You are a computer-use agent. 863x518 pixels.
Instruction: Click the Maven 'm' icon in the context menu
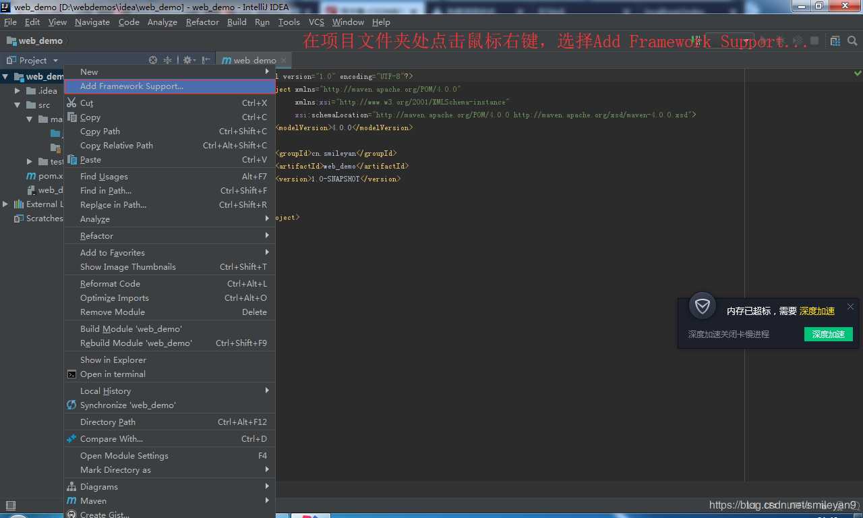click(71, 500)
